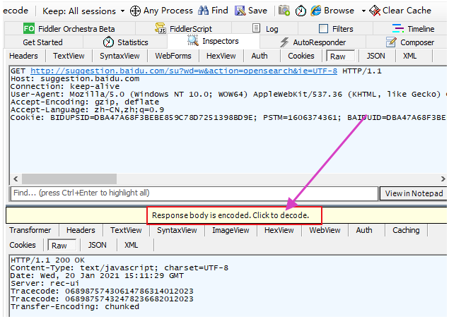Select request JSON inspector tab

(375, 56)
